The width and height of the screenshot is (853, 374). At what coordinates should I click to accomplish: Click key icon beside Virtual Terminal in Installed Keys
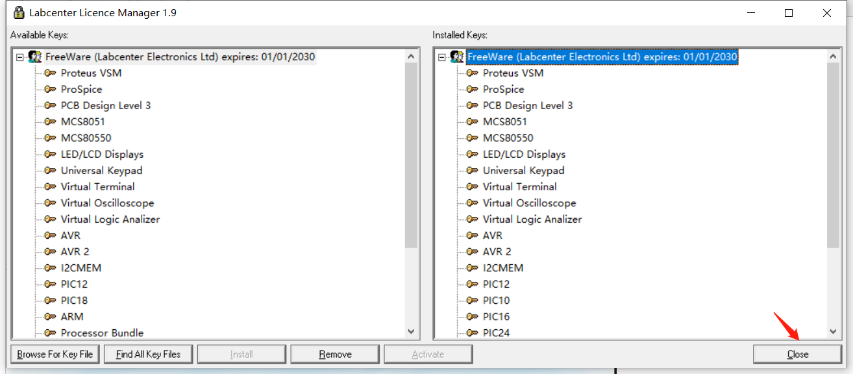tap(472, 186)
